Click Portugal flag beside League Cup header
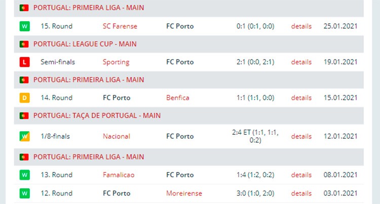 (24, 44)
